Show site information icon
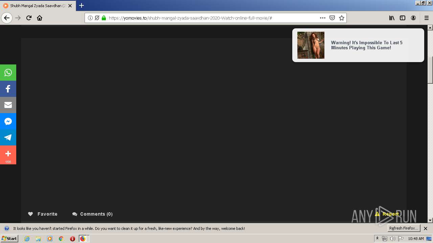This screenshot has width=433, height=243. [90, 18]
